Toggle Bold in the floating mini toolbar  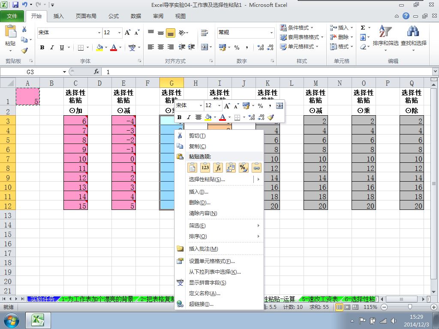pyautogui.click(x=180, y=117)
